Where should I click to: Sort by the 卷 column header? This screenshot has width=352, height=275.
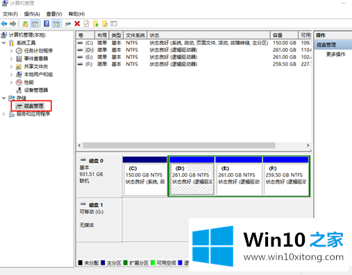85,35
